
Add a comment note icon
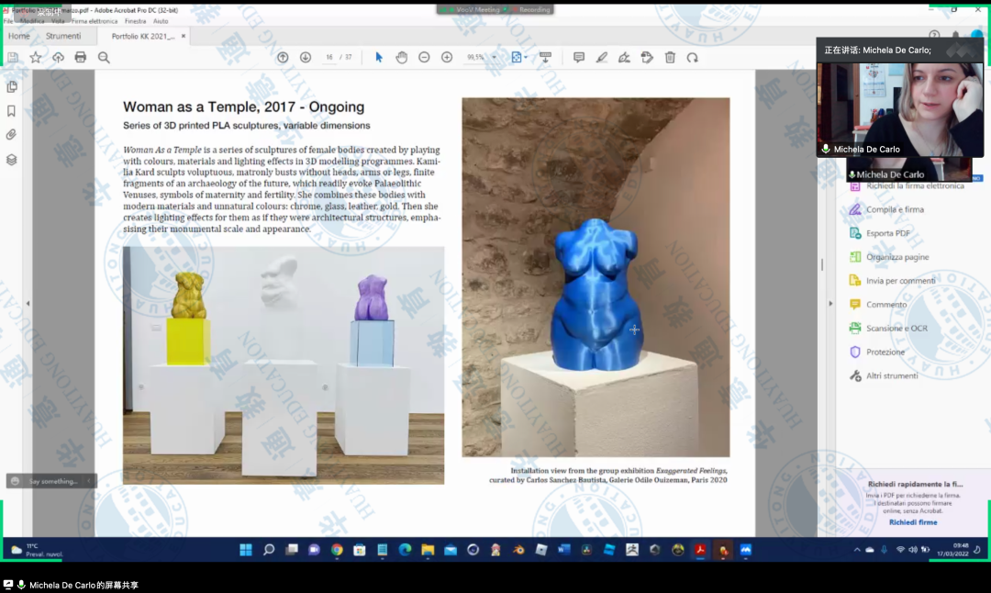pyautogui.click(x=578, y=58)
